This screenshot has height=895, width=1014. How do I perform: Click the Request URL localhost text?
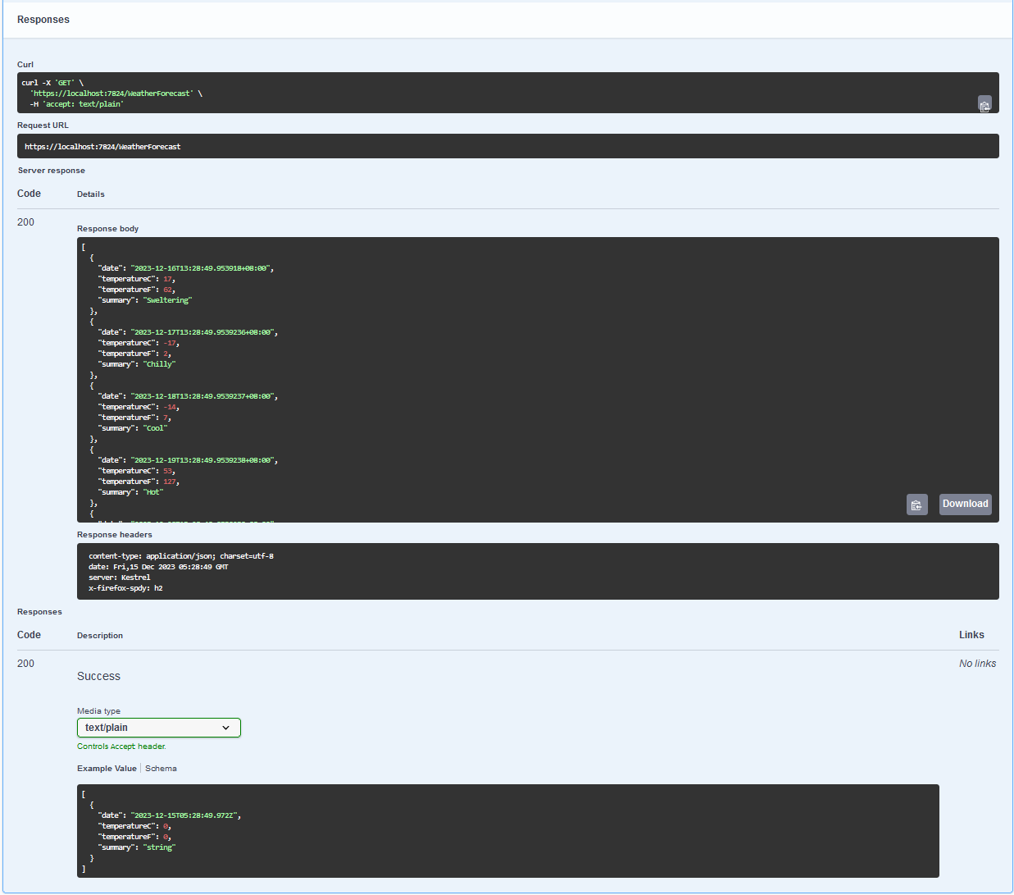click(x=102, y=147)
